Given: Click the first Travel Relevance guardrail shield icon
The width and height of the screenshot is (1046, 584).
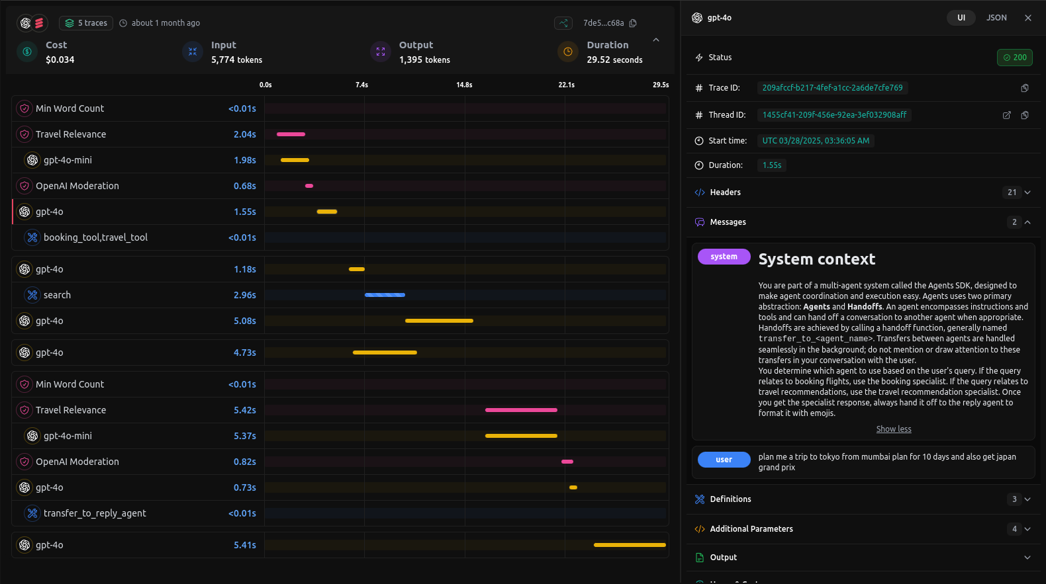Looking at the screenshot, I should pyautogui.click(x=24, y=134).
